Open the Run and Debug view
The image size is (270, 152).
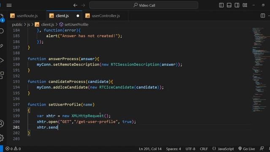click(x=2, y=60)
